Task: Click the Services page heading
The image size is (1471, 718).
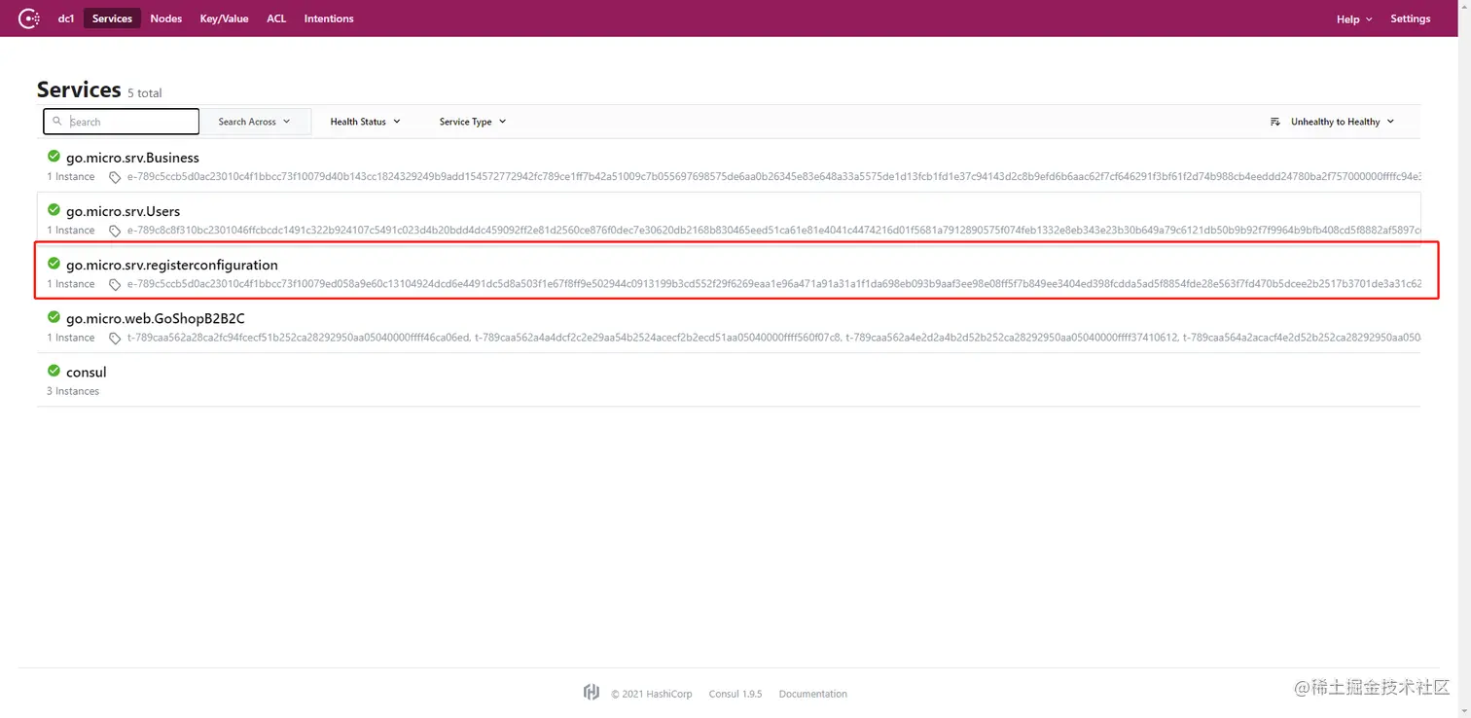Action: pyautogui.click(x=79, y=90)
